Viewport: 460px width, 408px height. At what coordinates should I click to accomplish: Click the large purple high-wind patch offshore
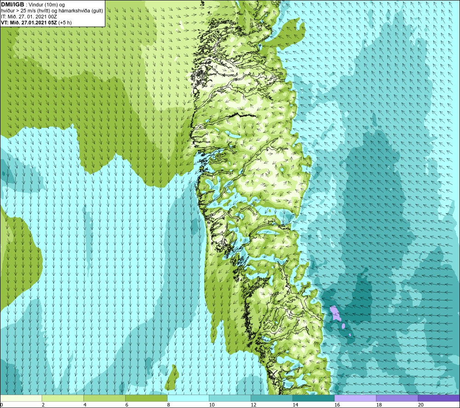pos(335,314)
